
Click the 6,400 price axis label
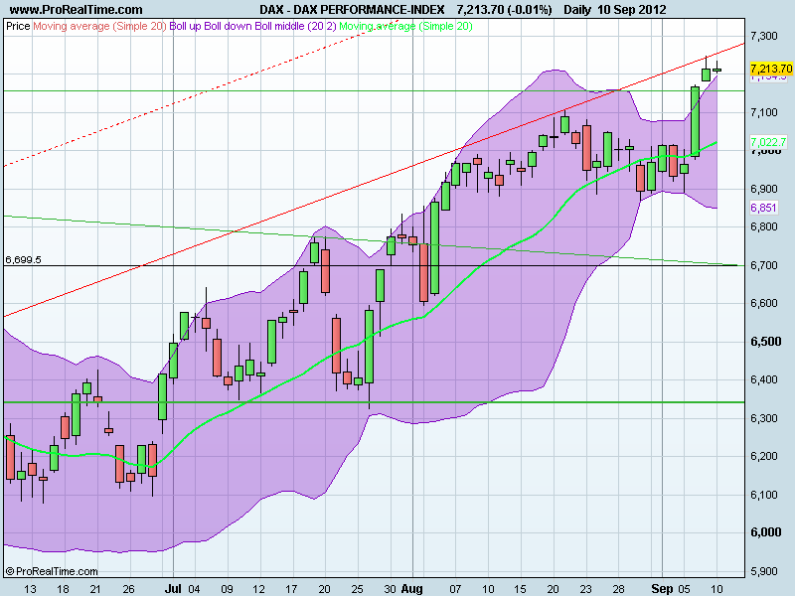(x=763, y=379)
